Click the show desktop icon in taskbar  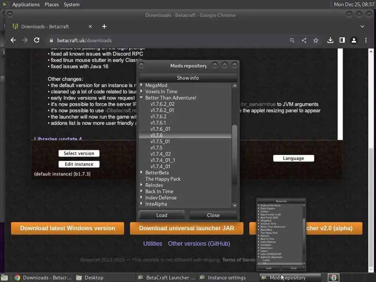point(4,278)
